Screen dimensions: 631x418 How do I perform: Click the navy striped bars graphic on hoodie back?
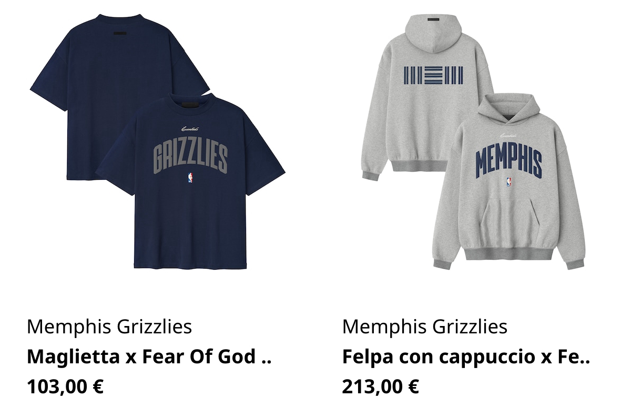tap(433, 75)
